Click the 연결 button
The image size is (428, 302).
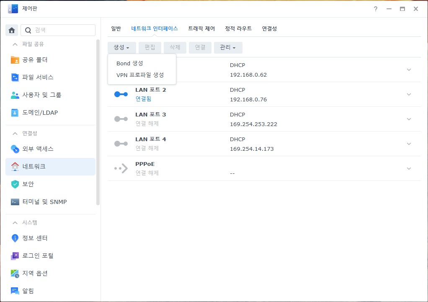[200, 47]
